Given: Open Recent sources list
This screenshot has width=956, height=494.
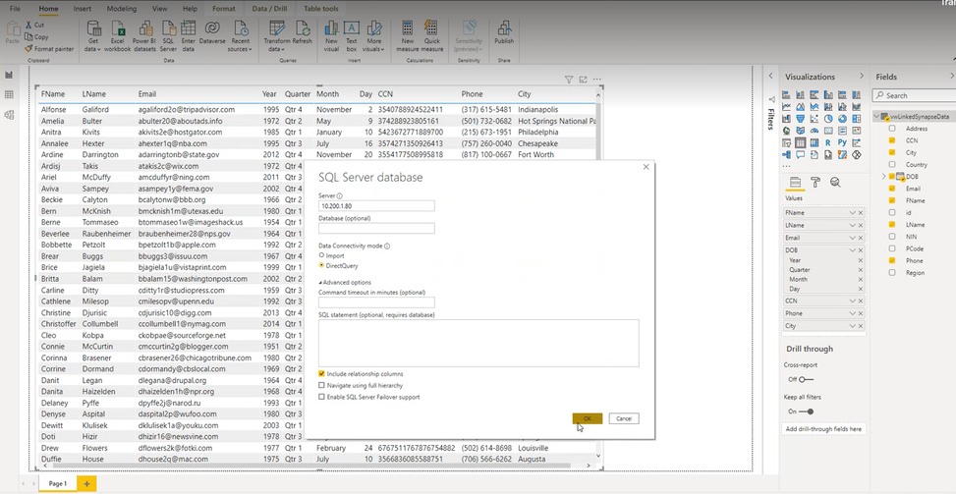Looking at the screenshot, I should (x=240, y=36).
